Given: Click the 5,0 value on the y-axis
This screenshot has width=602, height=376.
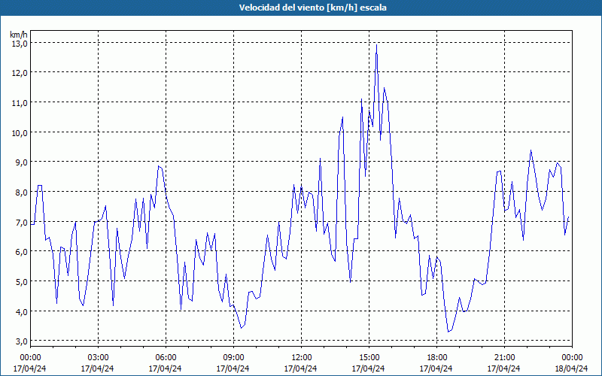Looking at the screenshot, I should [x=21, y=281].
